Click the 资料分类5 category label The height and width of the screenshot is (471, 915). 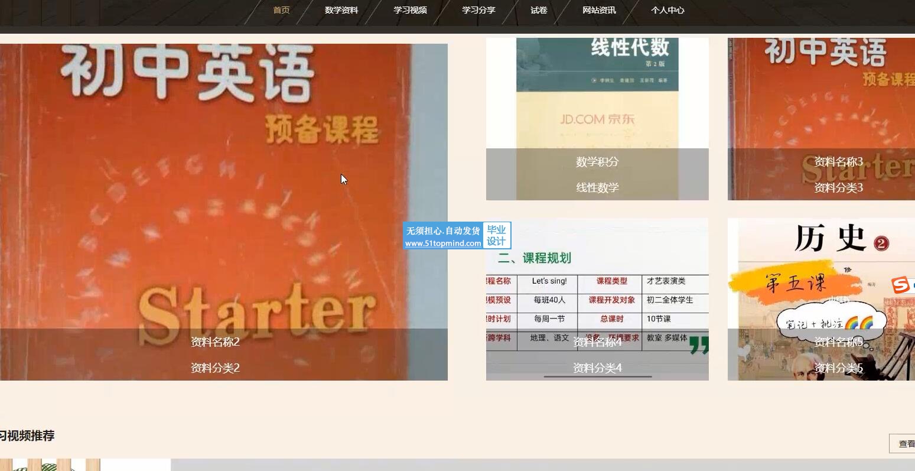click(839, 368)
